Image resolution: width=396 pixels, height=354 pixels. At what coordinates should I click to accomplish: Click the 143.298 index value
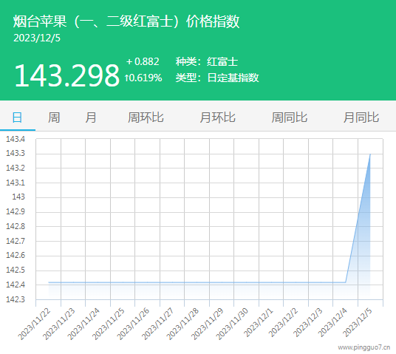point(66,75)
